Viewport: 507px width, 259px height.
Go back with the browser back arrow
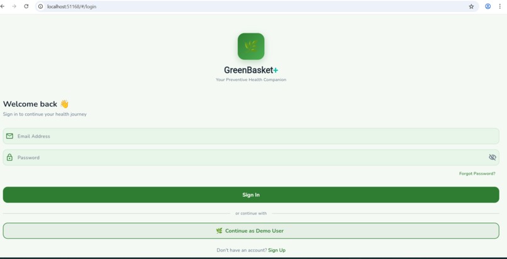(3, 6)
